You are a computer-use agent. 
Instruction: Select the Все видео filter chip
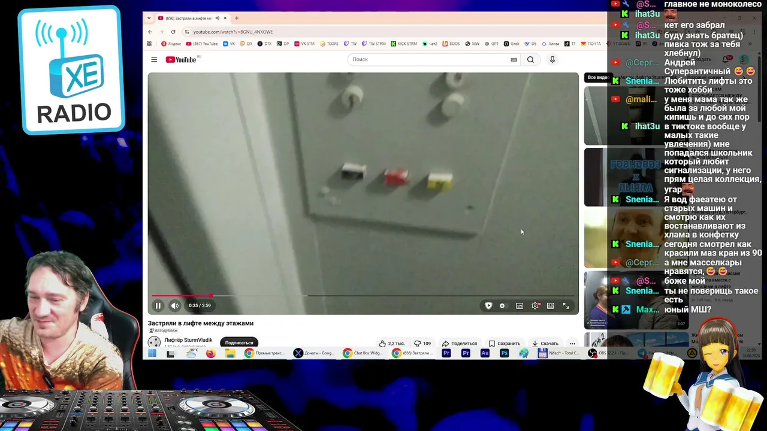[x=598, y=77]
